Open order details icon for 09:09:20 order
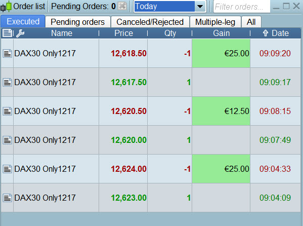This screenshot has height=226, width=303. pos(7,53)
